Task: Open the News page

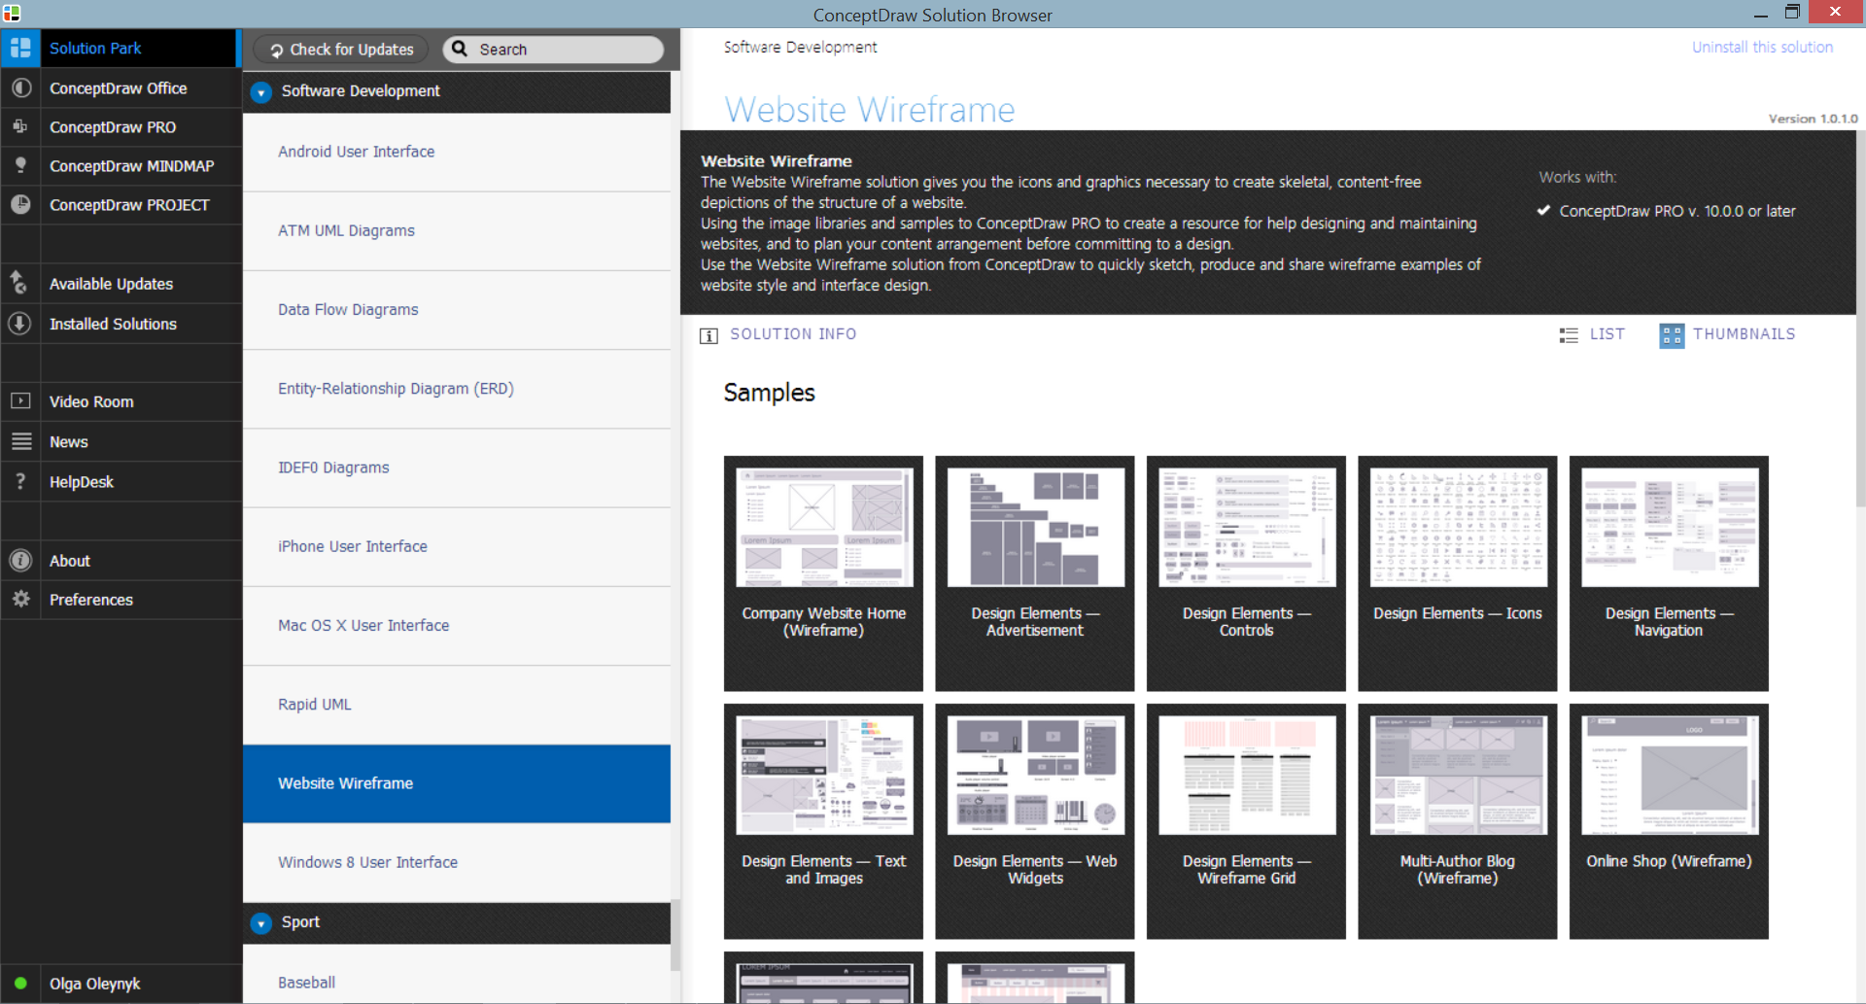Action: pyautogui.click(x=121, y=441)
